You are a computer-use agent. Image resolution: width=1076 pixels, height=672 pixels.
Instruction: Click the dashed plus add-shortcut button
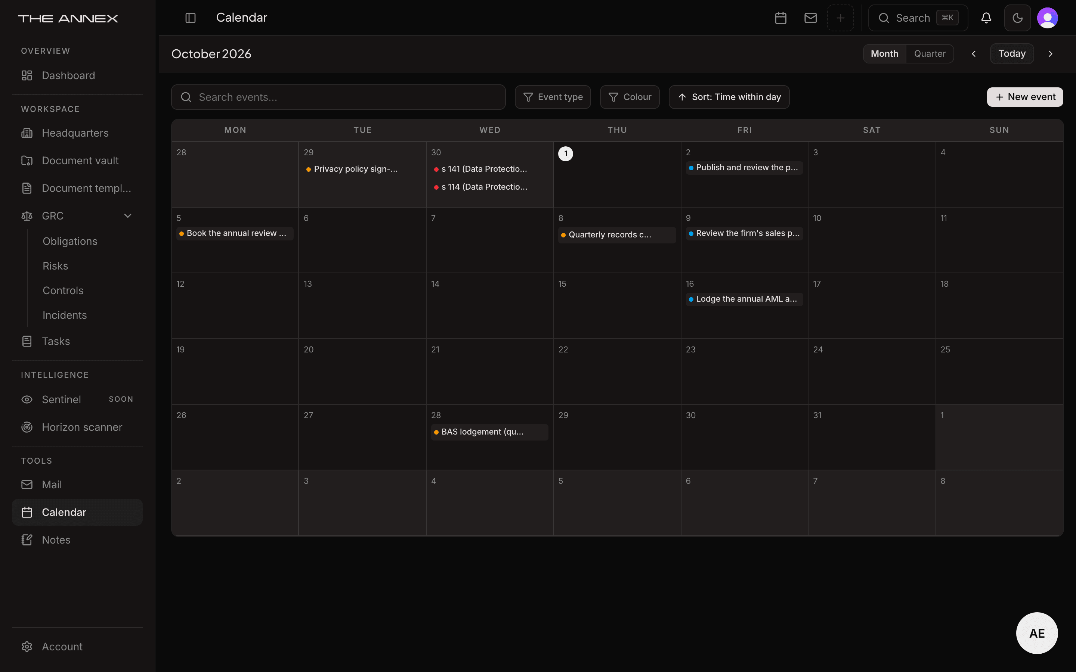pos(840,18)
